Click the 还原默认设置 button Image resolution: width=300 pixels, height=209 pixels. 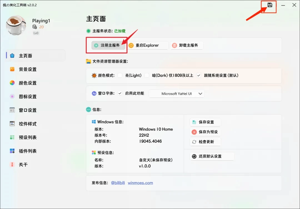[x=212, y=156]
